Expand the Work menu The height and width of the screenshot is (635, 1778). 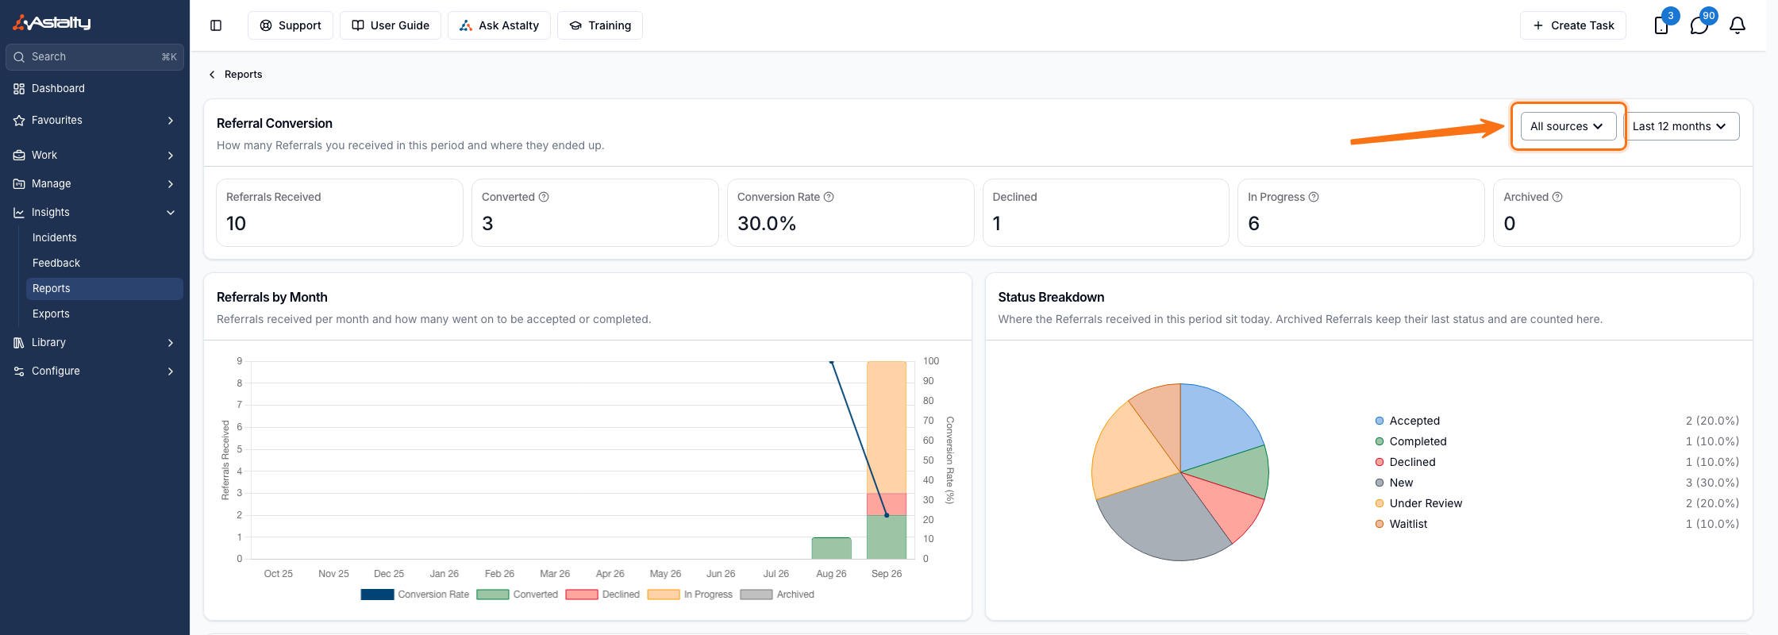[171, 156]
